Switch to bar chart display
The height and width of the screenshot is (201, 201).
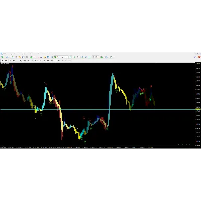coord(71,57)
